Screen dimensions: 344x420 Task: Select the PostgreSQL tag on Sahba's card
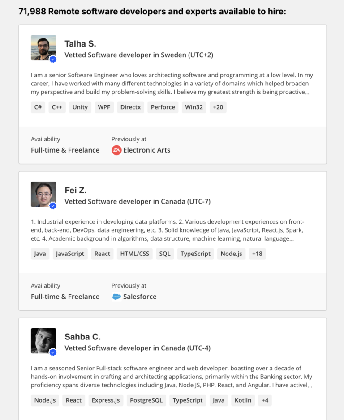tap(146, 400)
